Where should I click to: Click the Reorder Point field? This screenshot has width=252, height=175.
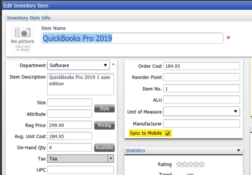pyautogui.click(x=202, y=77)
